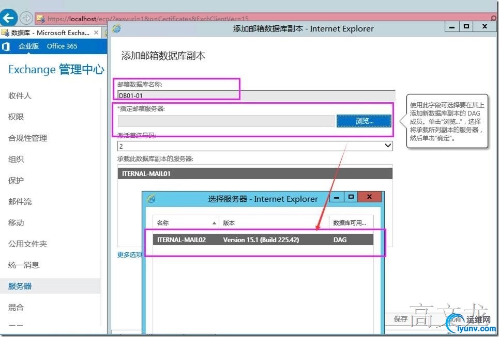Click the 版本 column header
499x337 pixels.
point(274,223)
